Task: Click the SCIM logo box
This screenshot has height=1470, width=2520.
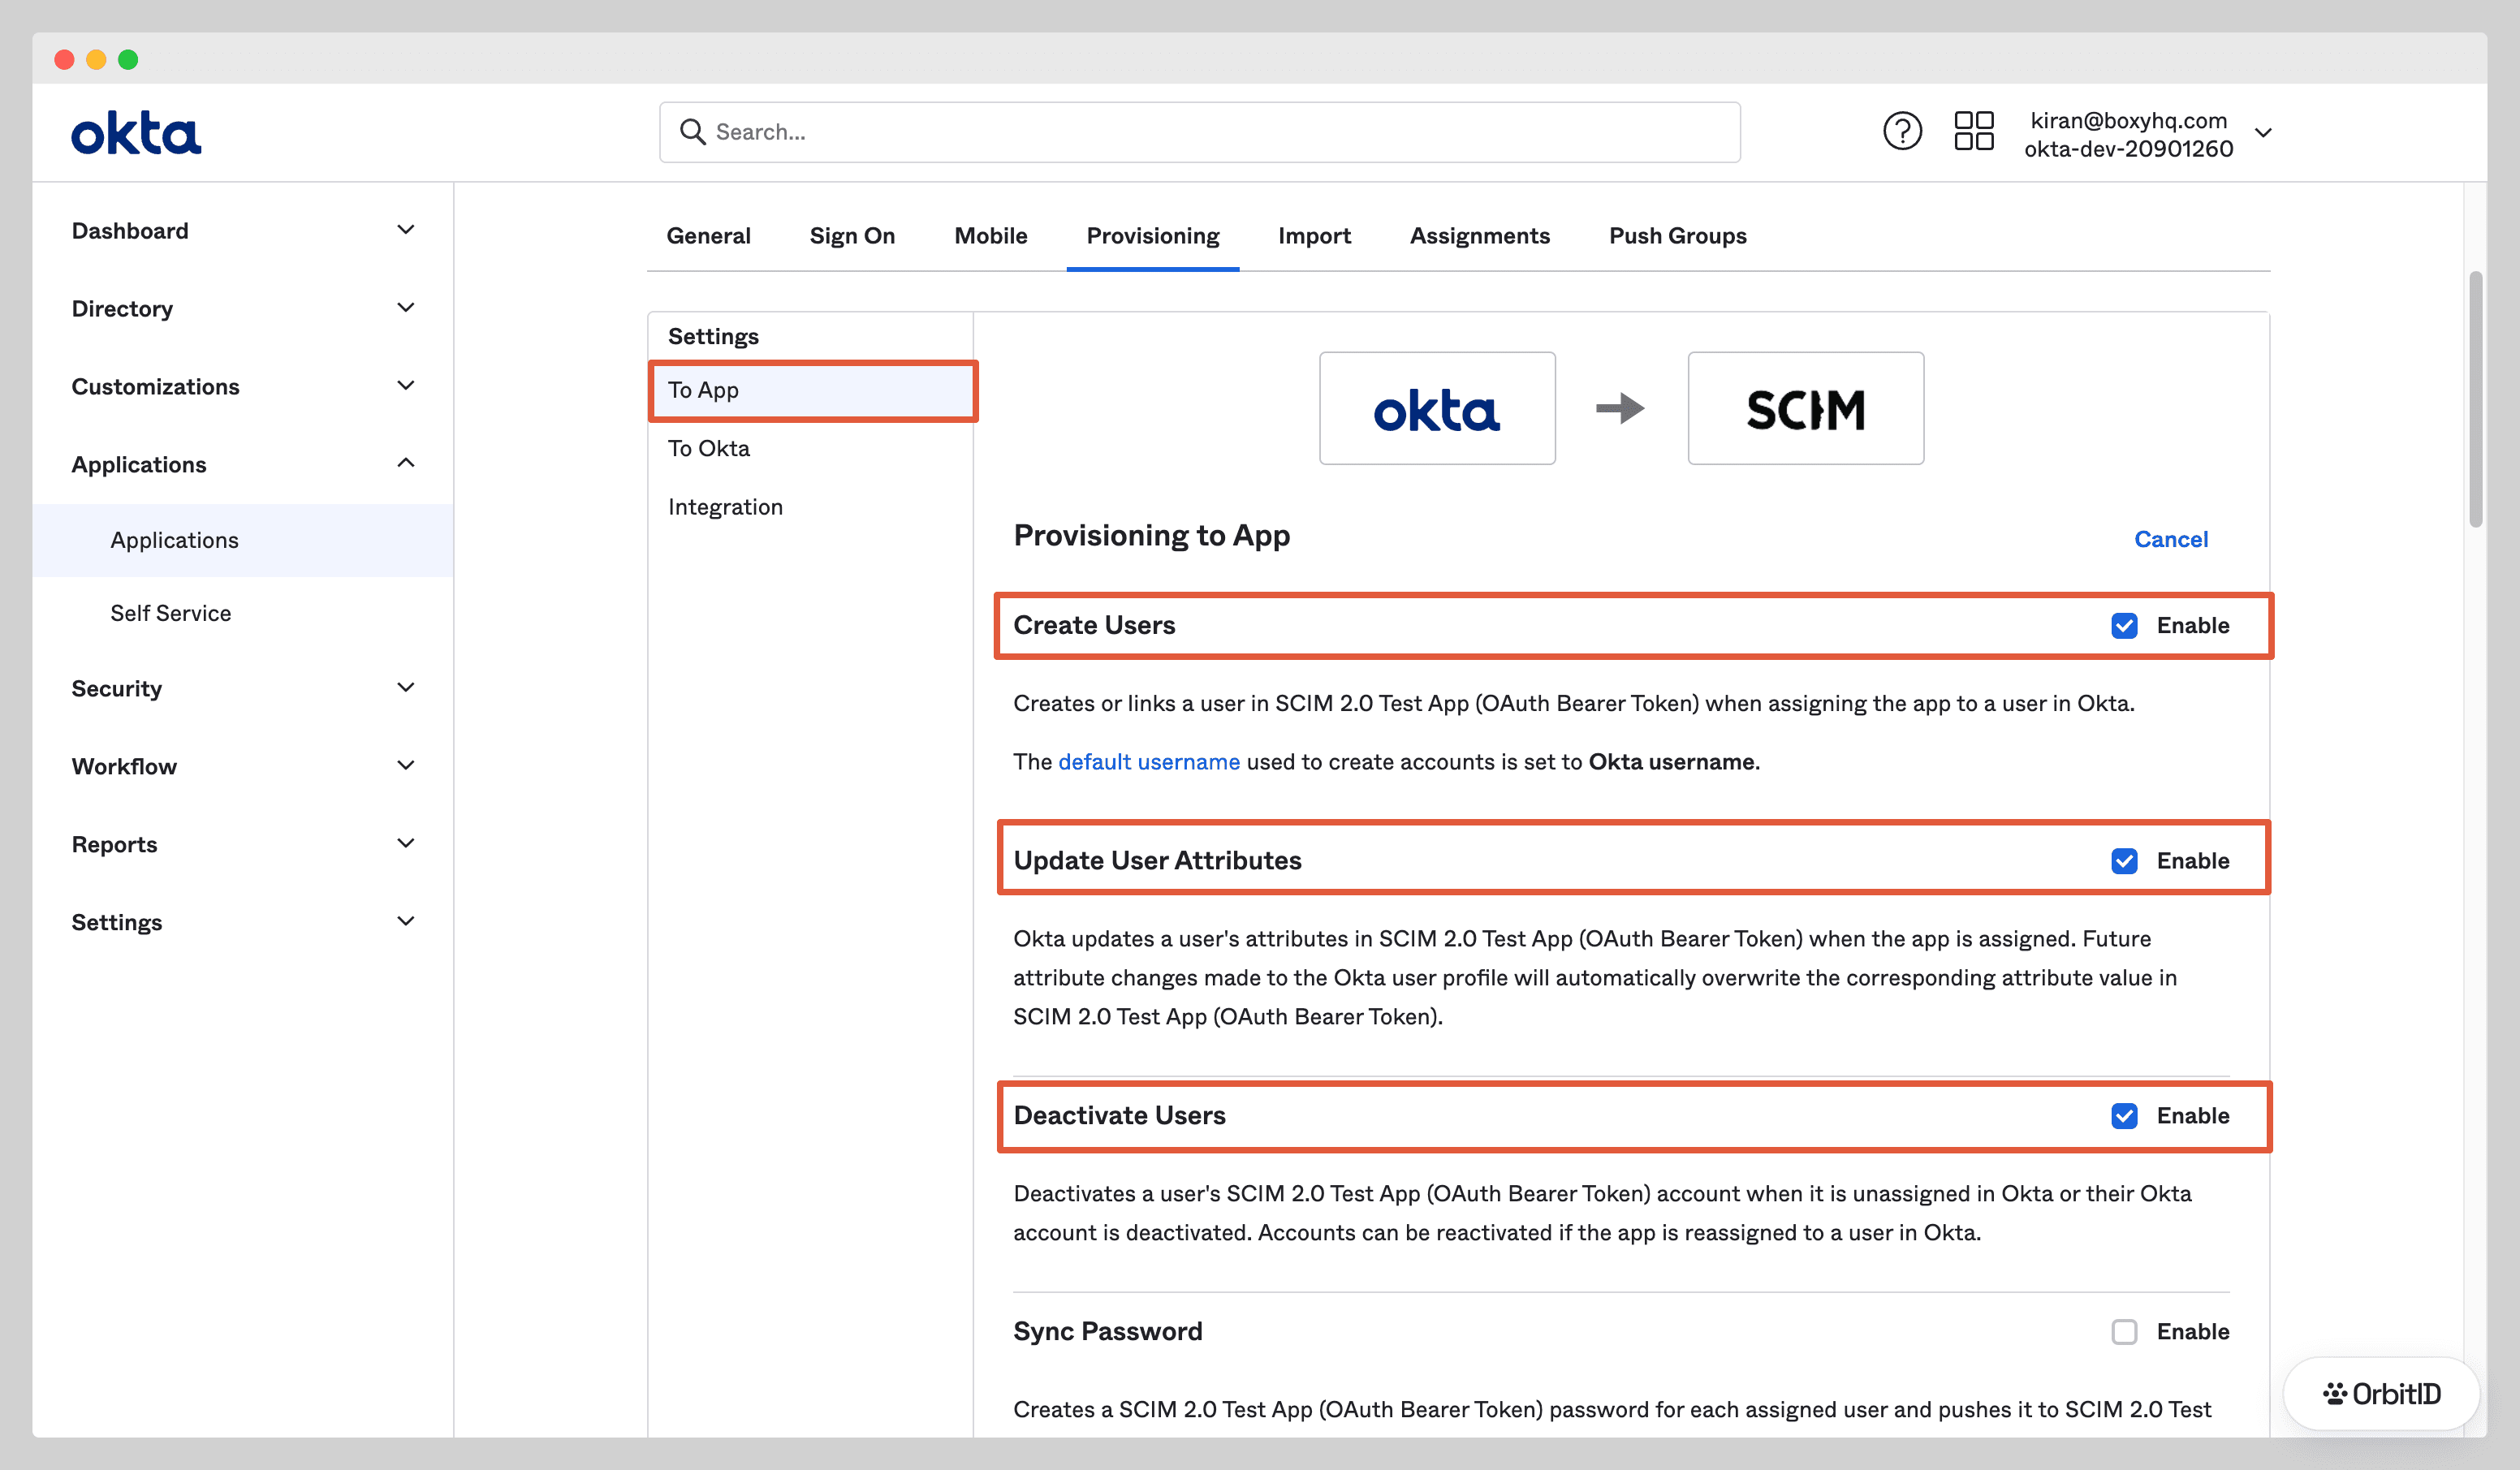Action: pyautogui.click(x=1805, y=408)
